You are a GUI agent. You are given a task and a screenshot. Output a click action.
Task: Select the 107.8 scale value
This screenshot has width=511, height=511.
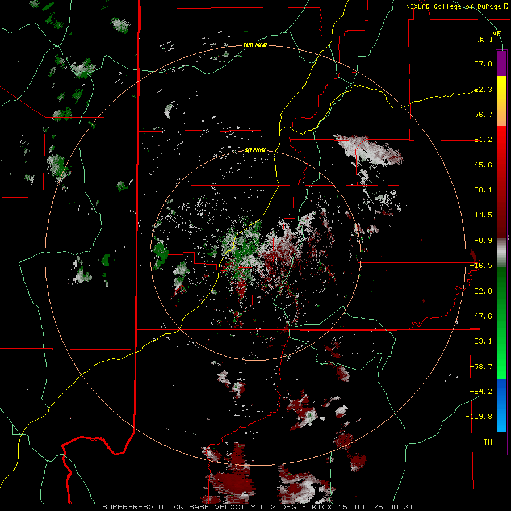[481, 64]
